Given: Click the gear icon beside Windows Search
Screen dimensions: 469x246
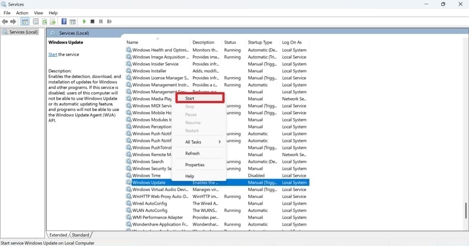Looking at the screenshot, I should point(129,162).
